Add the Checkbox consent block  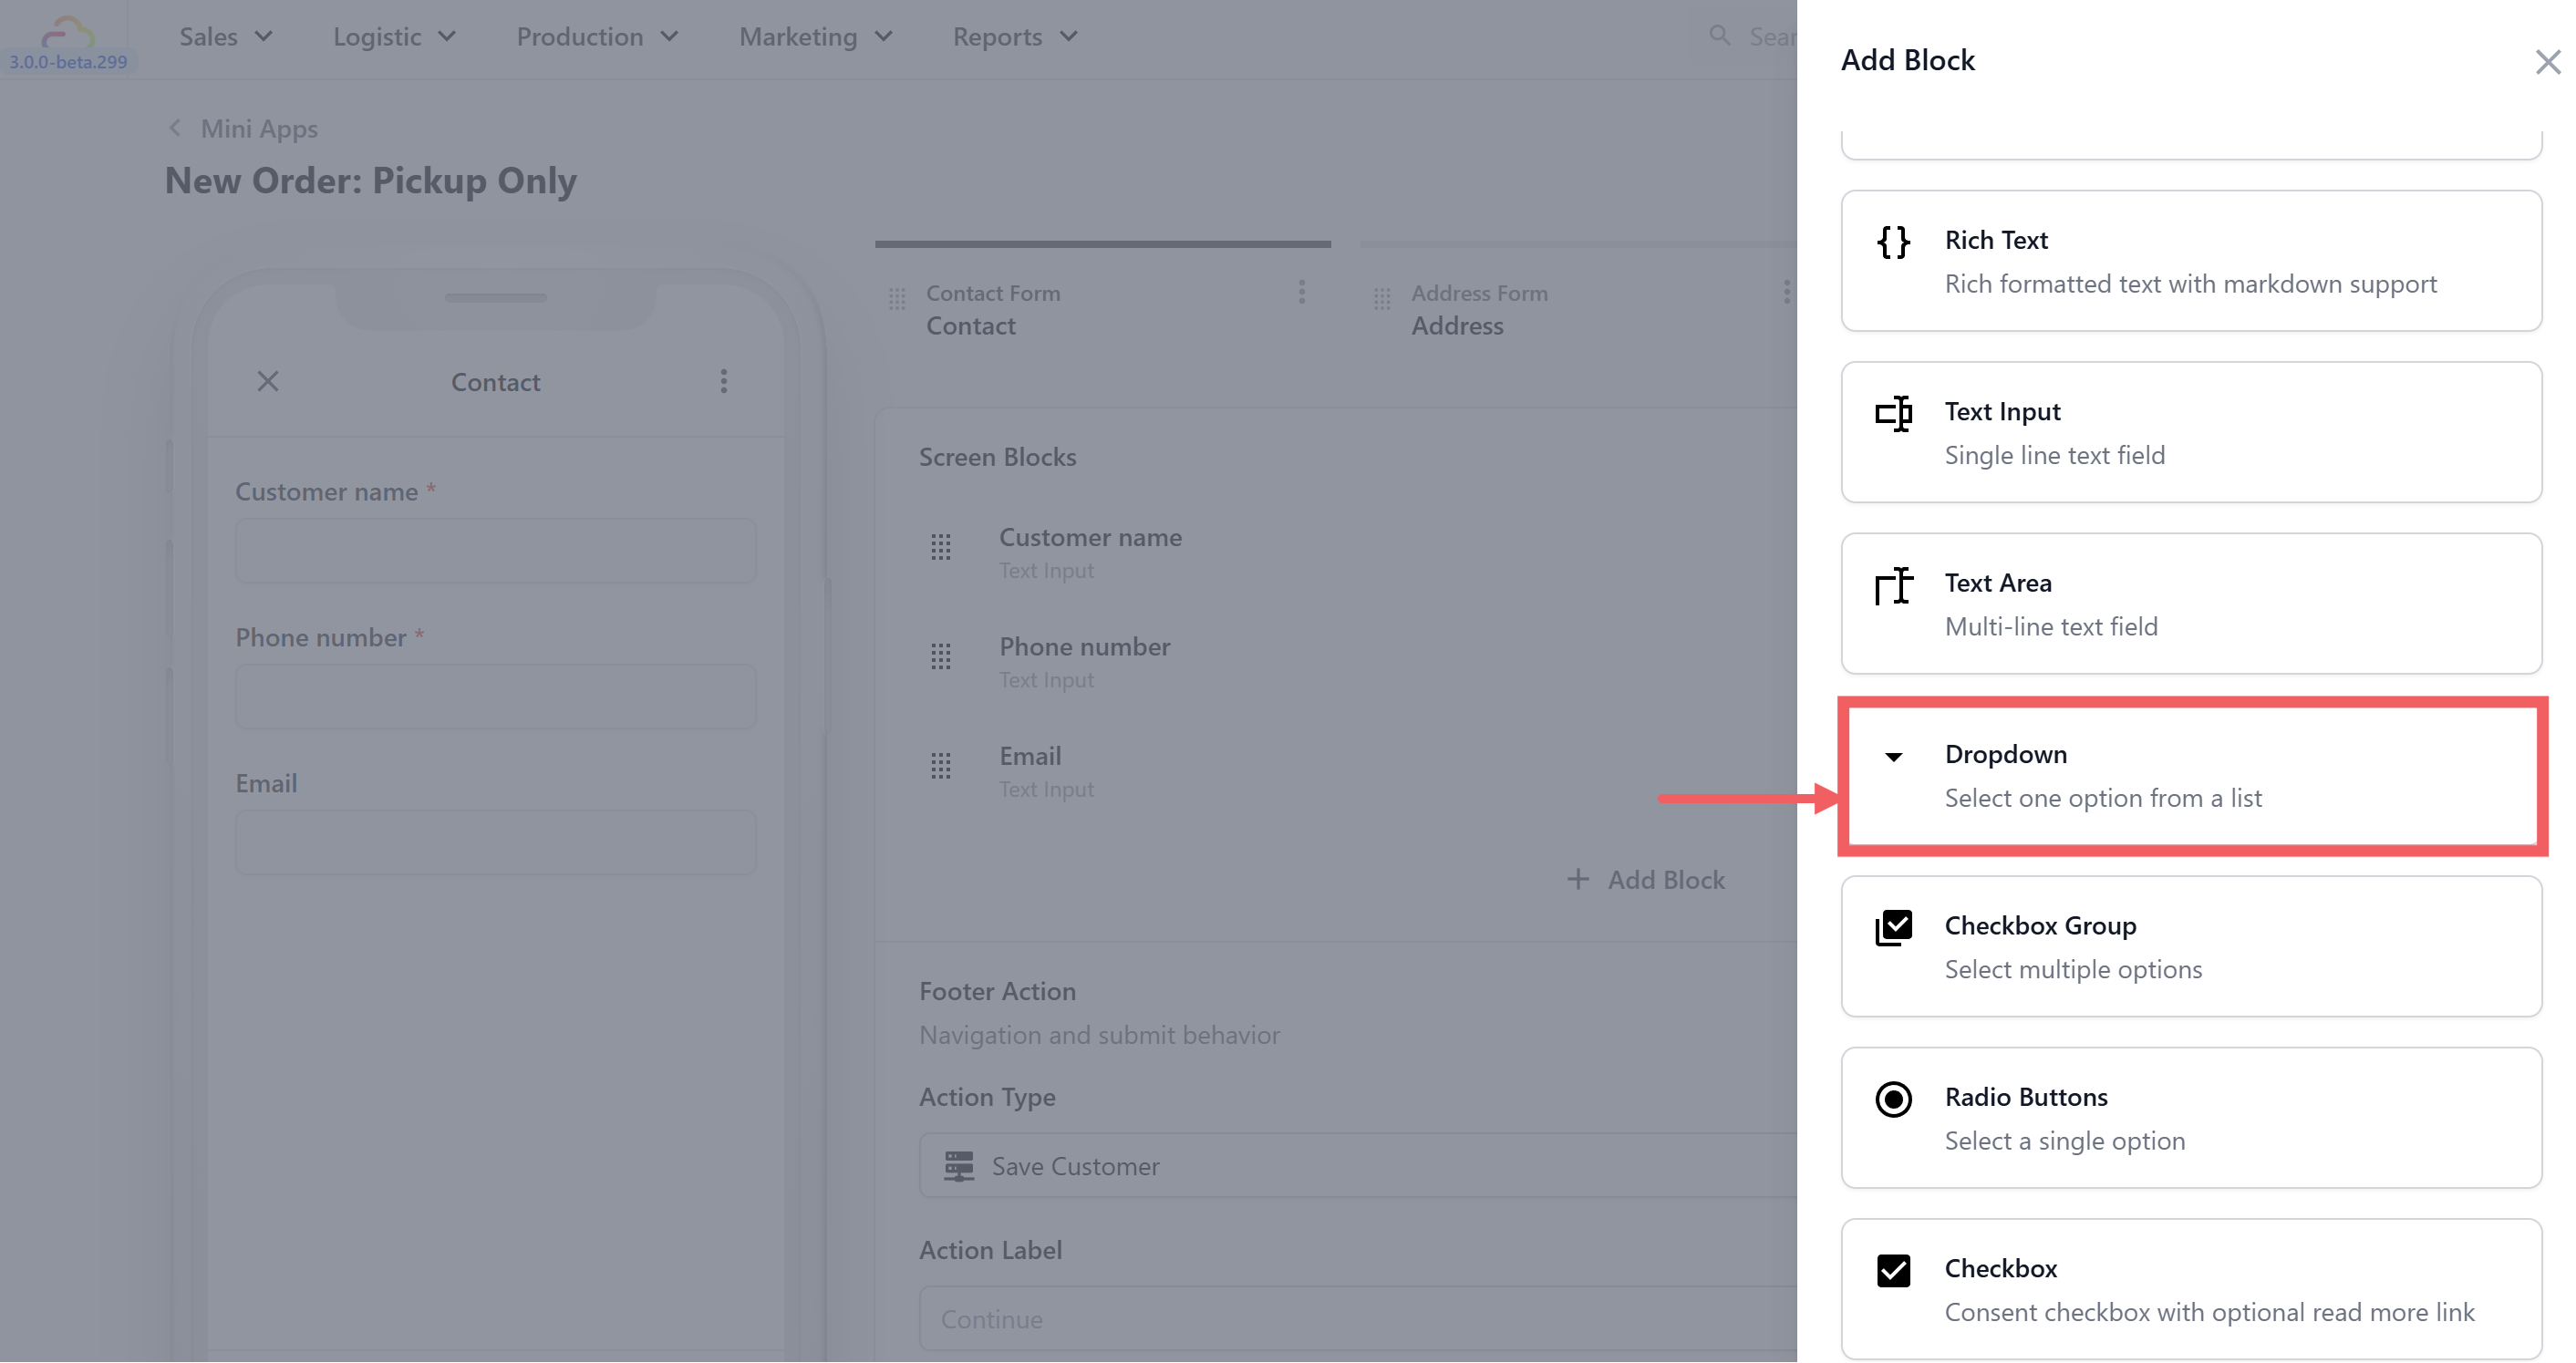coord(2190,1289)
